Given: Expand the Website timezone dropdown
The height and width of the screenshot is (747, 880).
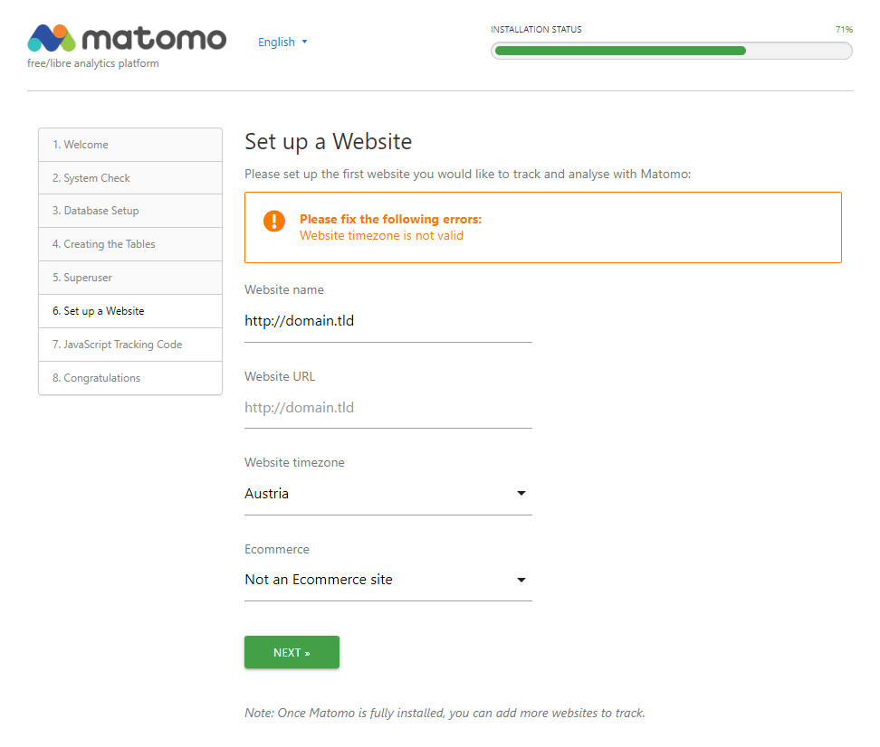Looking at the screenshot, I should (x=387, y=494).
